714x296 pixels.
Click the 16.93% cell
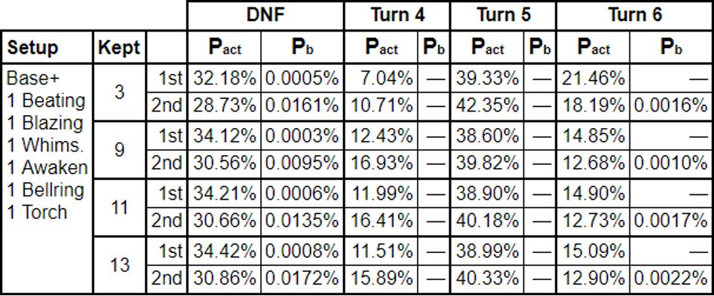(381, 163)
